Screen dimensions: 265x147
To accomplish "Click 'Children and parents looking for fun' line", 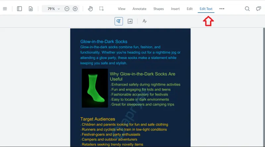I will (124, 124).
